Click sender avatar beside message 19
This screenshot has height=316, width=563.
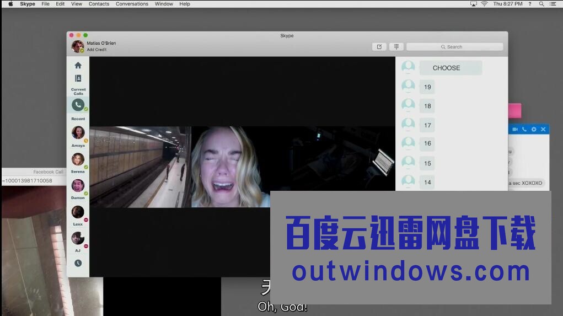[408, 86]
